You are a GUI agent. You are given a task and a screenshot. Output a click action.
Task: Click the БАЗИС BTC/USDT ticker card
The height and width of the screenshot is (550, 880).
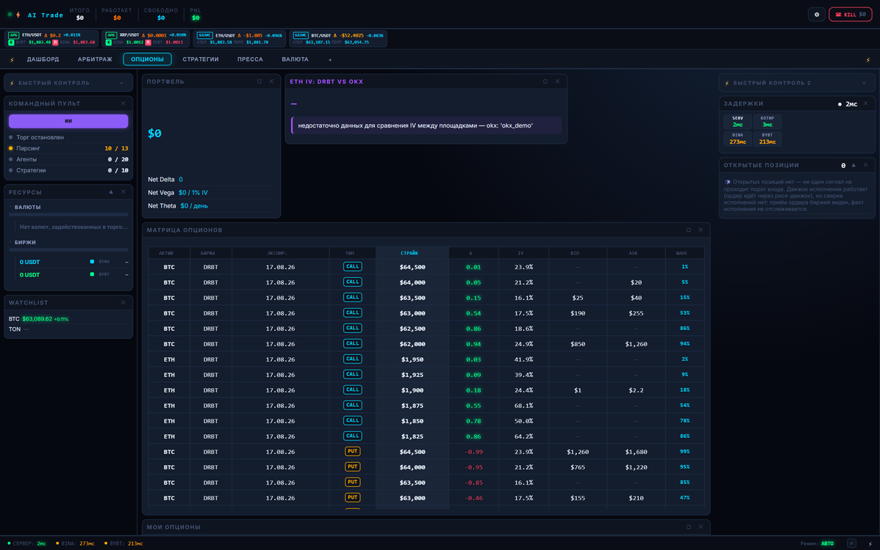(337, 38)
